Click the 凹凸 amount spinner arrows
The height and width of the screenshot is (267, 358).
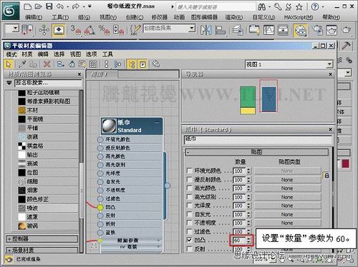click(248, 240)
